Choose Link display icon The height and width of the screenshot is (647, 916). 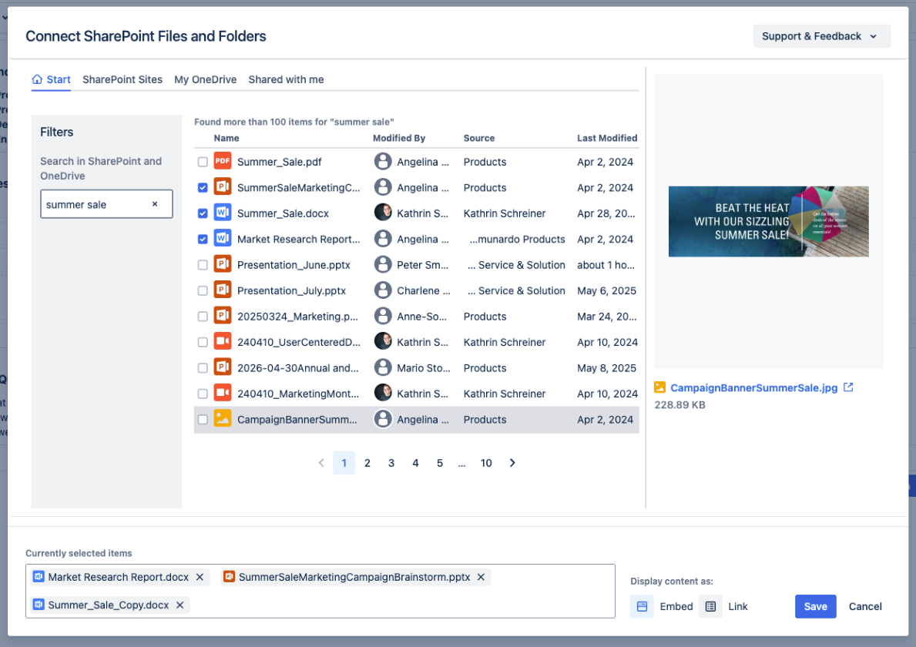tap(710, 606)
